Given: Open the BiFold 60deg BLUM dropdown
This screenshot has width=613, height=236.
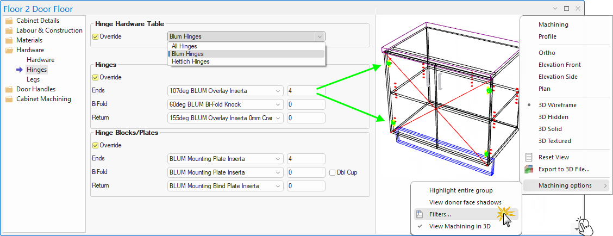Looking at the screenshot, I should [279, 104].
